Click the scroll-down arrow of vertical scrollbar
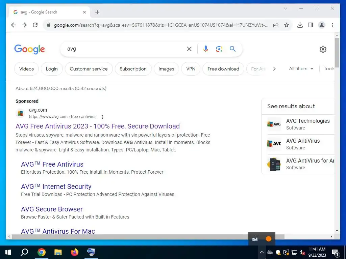Screen dimensions: 346x259 click(337, 231)
